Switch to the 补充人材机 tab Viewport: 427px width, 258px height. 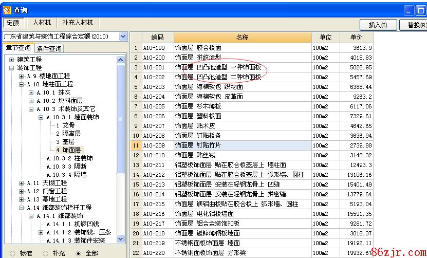(x=78, y=23)
